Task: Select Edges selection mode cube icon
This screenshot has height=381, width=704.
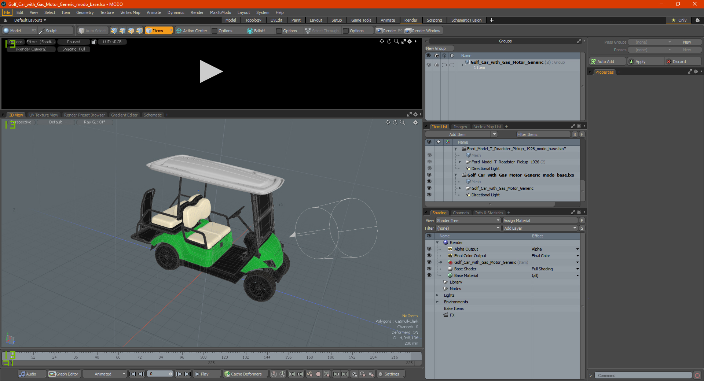Action: tap(122, 31)
